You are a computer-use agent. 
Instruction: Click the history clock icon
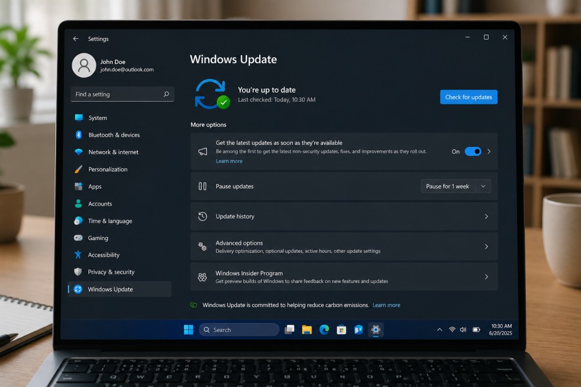[x=202, y=216]
